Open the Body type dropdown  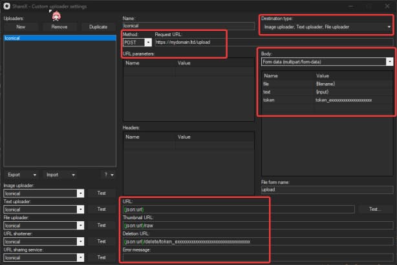(x=327, y=62)
